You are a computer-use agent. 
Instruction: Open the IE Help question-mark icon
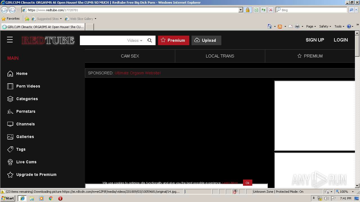[x=349, y=26]
